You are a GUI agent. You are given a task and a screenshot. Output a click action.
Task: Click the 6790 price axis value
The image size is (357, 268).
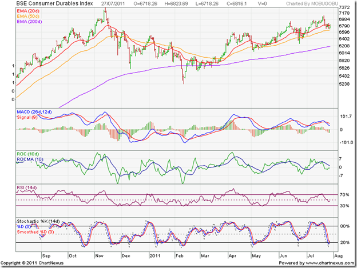click(x=344, y=26)
